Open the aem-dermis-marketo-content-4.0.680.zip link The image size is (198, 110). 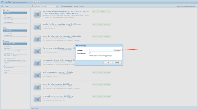pyautogui.click(x=62, y=36)
